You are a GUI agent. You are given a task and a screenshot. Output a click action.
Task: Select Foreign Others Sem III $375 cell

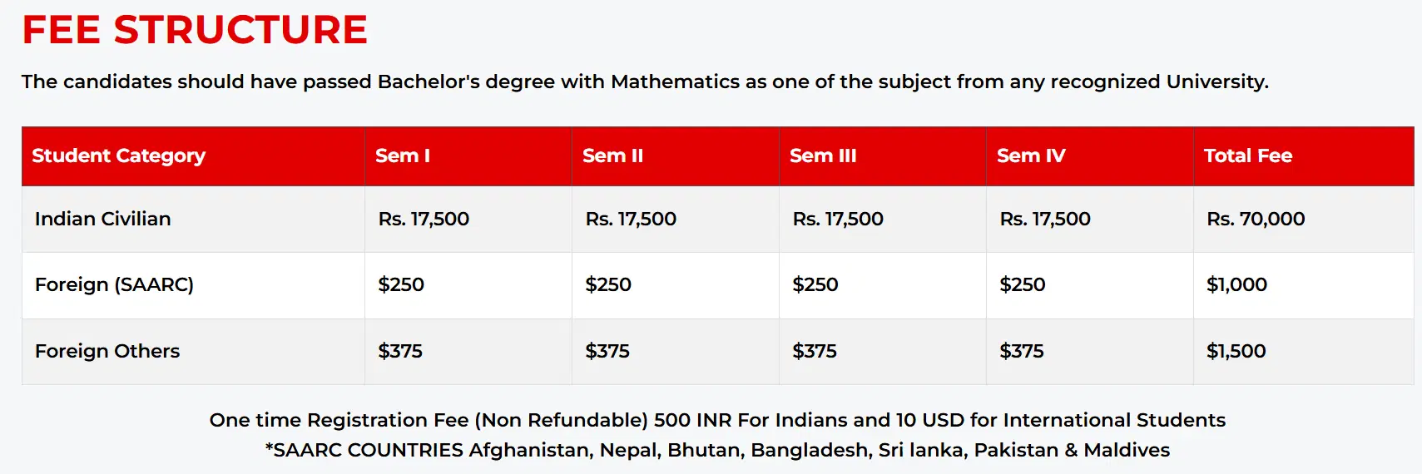(x=815, y=351)
